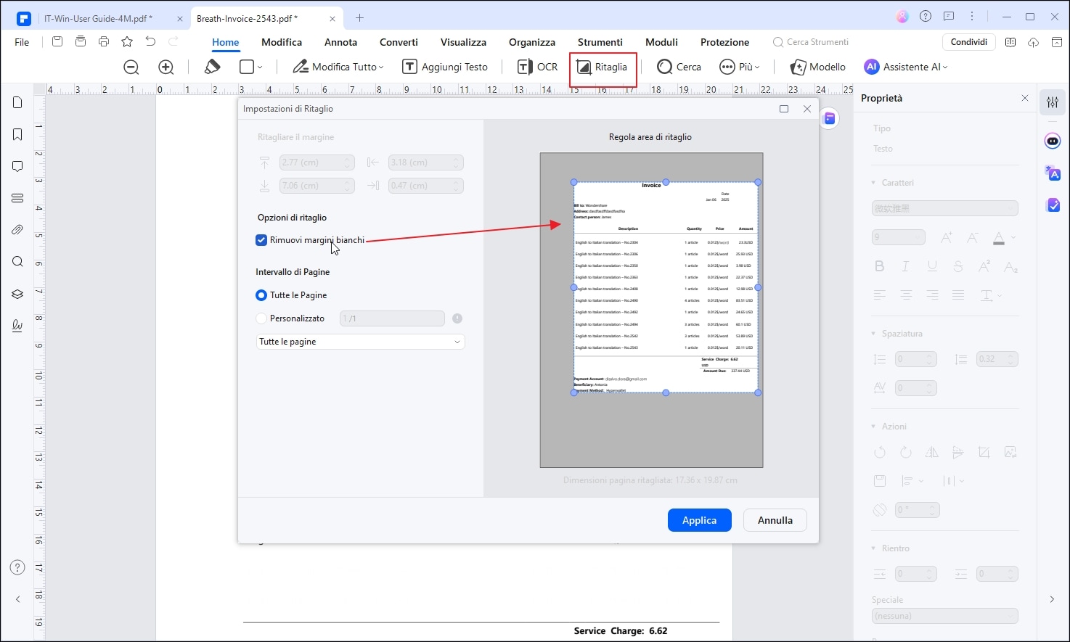
Task: Click the print icon in top bar
Action: point(104,42)
